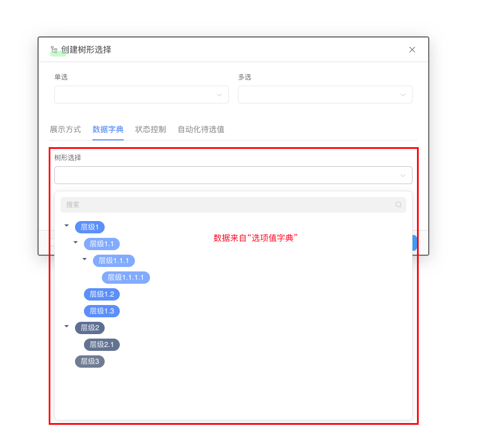Open the 树形选择 dropdown
Screen dimensions: 492x427
(233, 175)
